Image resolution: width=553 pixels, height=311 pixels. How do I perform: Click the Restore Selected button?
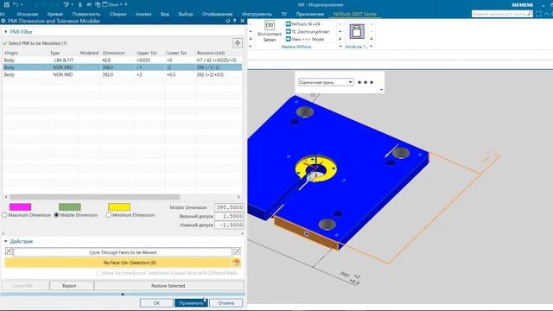(168, 286)
